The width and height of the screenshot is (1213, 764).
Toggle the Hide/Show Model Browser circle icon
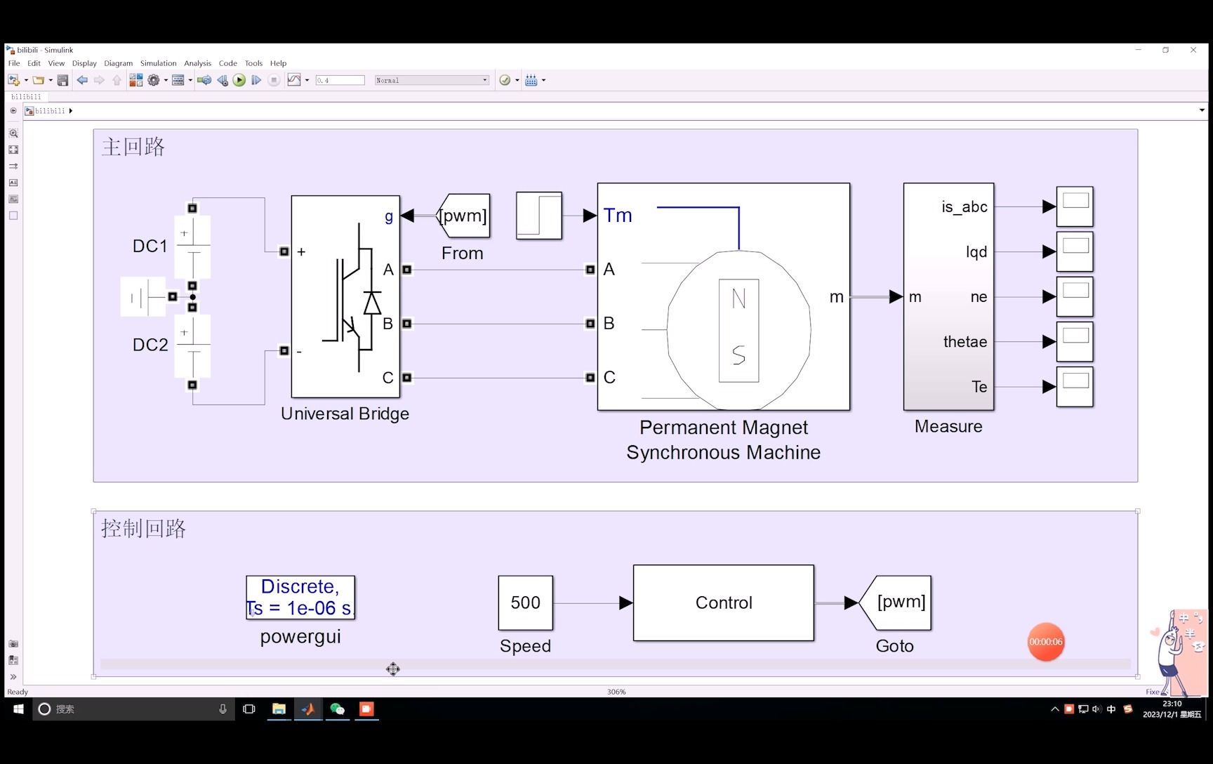[13, 111]
